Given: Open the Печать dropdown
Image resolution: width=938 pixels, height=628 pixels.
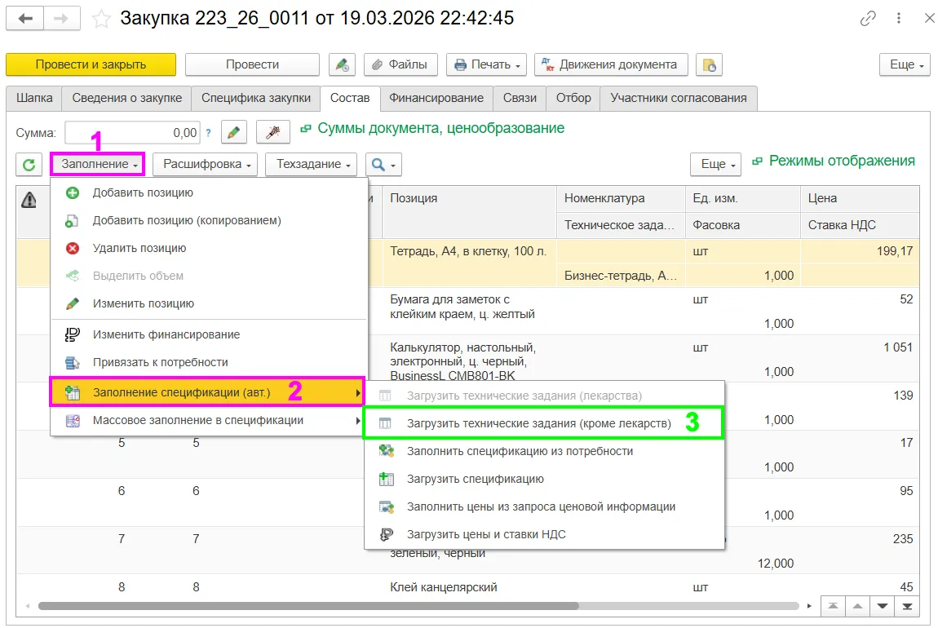Looking at the screenshot, I should [486, 64].
